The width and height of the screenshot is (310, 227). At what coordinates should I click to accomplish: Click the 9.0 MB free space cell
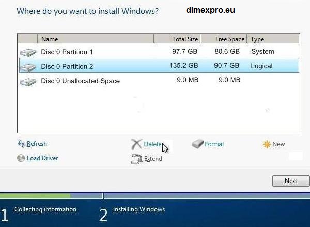coord(229,80)
